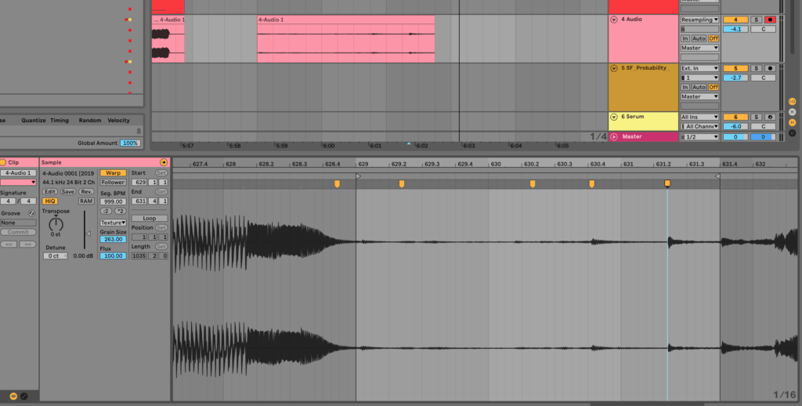Double tempo with *2 button

tap(121, 211)
